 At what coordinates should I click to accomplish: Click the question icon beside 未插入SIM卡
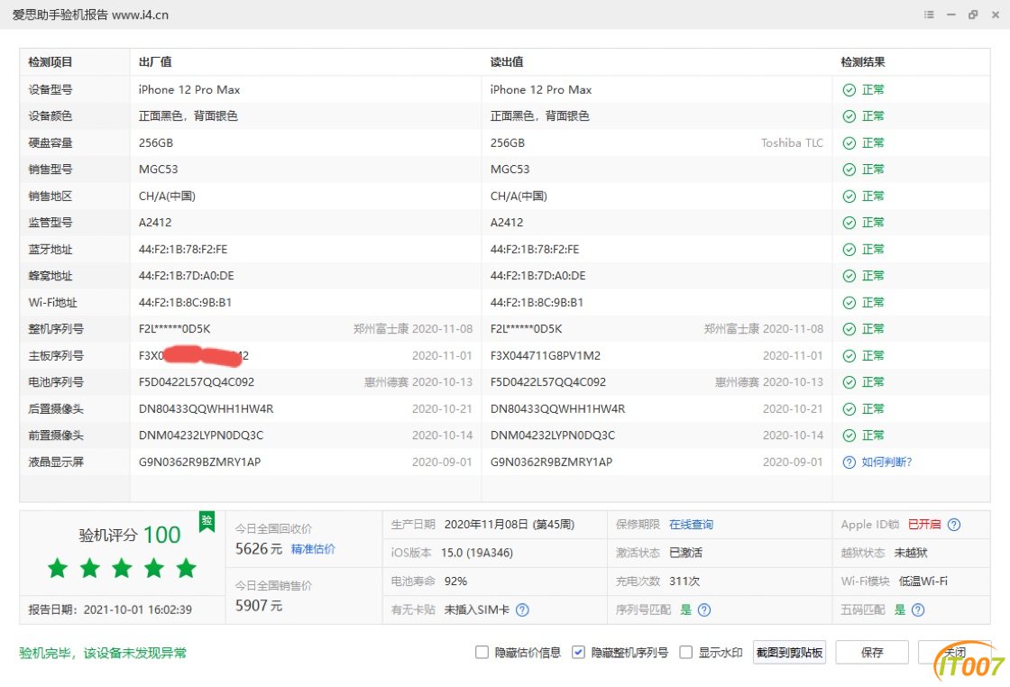pos(522,609)
